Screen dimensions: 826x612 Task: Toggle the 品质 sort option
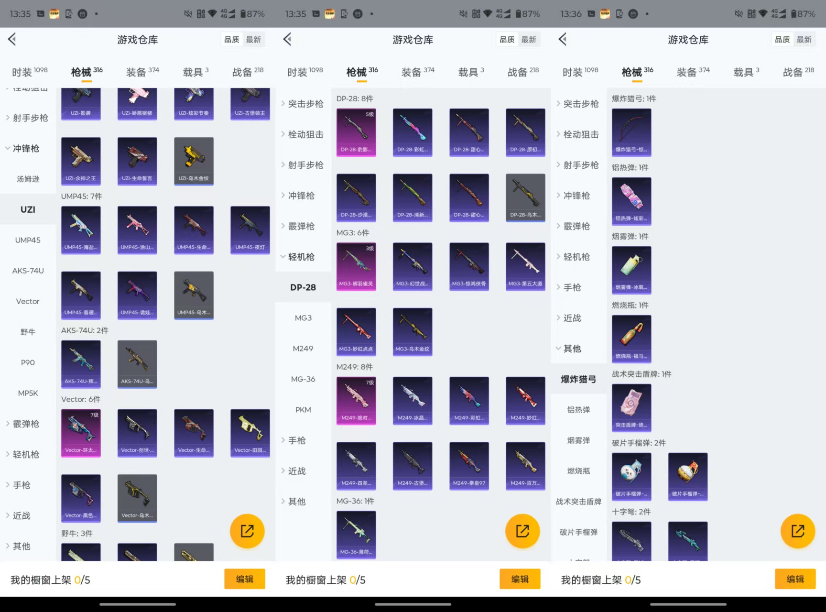click(x=231, y=39)
